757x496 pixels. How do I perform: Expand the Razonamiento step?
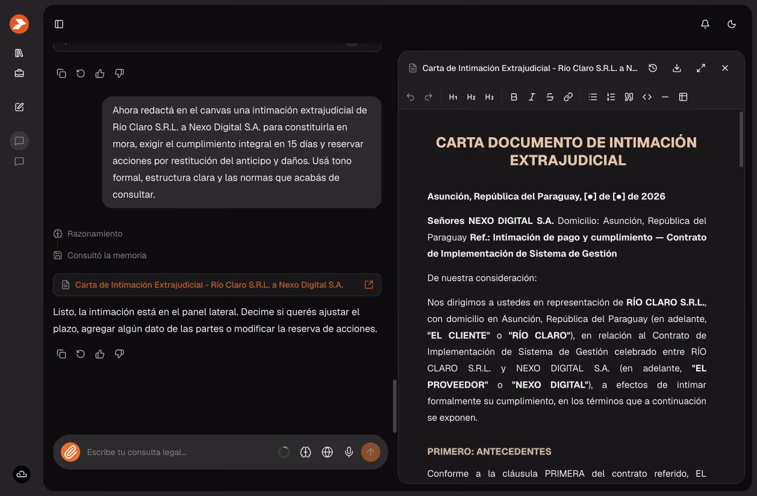[x=88, y=234]
